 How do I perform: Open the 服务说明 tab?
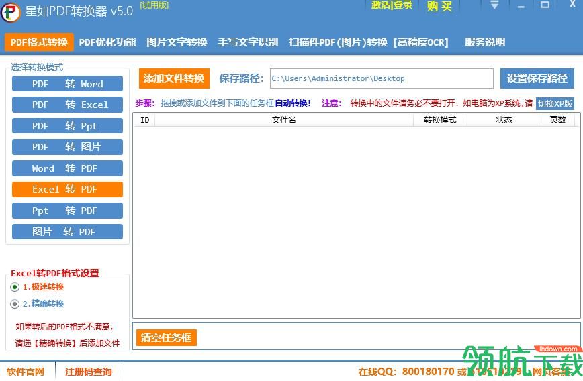pos(485,42)
